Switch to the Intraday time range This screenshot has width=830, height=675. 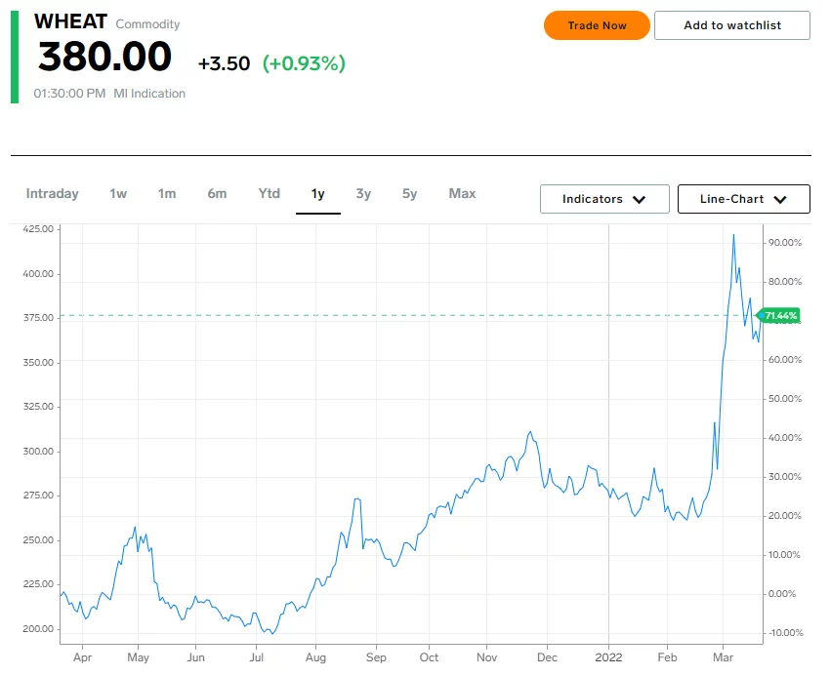(x=52, y=193)
